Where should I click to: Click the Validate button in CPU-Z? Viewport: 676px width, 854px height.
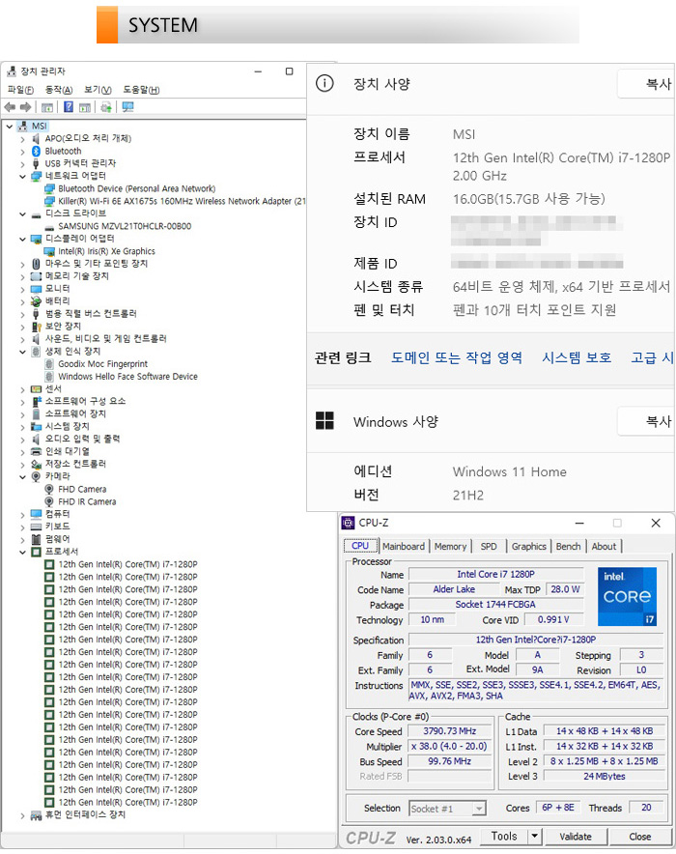[x=576, y=836]
